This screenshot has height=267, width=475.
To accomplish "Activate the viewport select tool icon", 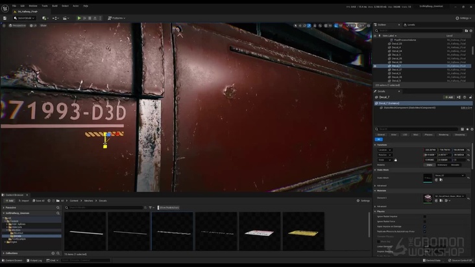I will (x=295, y=26).
